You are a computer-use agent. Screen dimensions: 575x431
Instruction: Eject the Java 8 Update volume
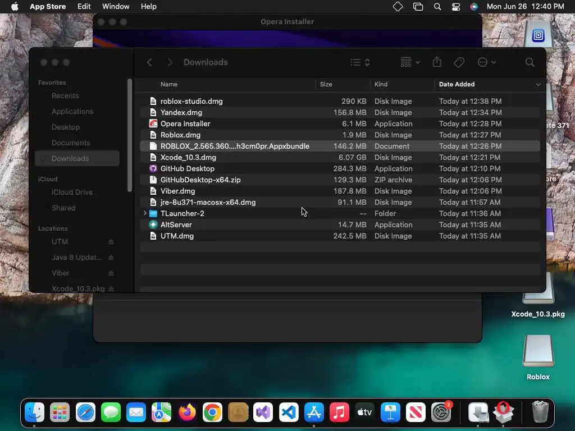click(111, 257)
